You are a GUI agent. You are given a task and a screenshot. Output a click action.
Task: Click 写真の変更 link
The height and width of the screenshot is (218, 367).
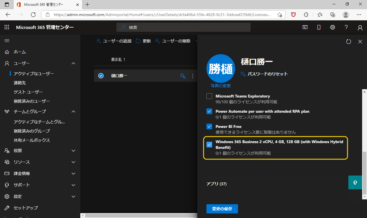[x=221, y=86]
